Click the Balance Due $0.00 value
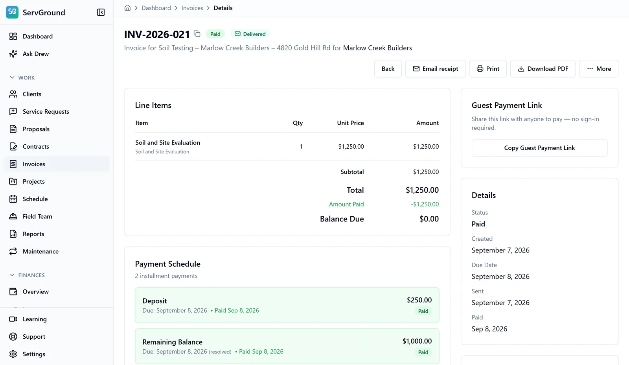 pyautogui.click(x=429, y=219)
